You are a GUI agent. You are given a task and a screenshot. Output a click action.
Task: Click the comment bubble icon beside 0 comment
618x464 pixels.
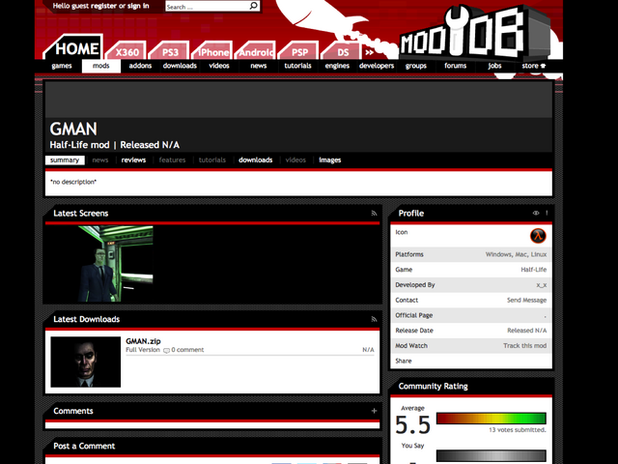click(166, 350)
